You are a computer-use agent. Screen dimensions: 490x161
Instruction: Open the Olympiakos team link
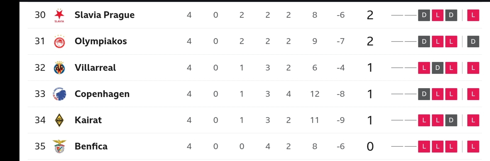(101, 41)
